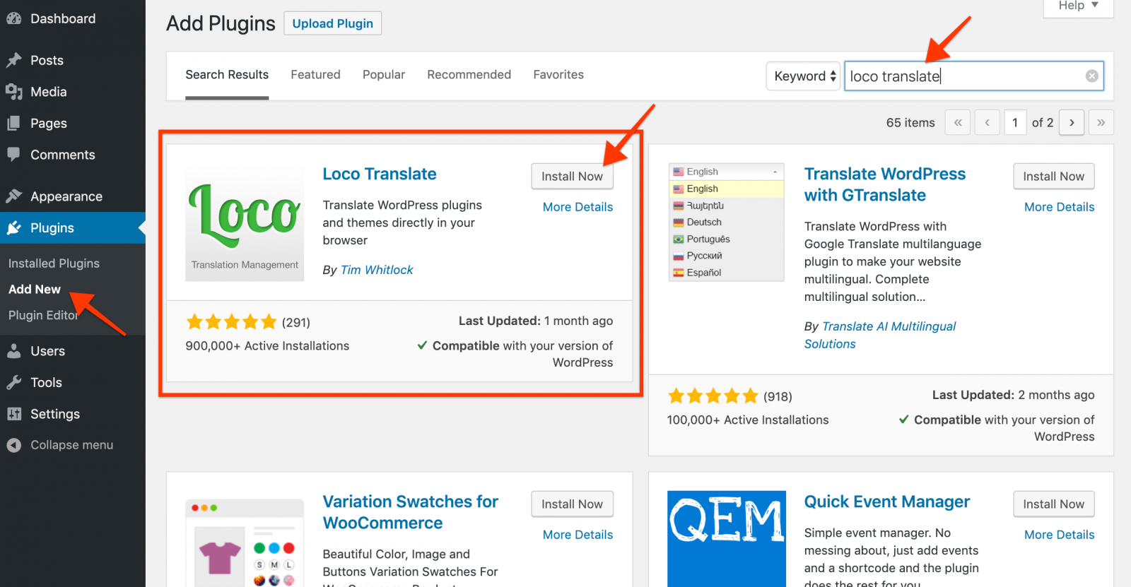Click the Comments bubble icon
Image resolution: width=1131 pixels, height=587 pixels.
(14, 155)
